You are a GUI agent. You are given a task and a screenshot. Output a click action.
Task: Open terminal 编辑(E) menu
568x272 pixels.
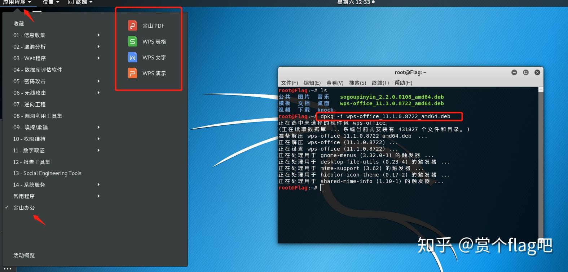click(312, 83)
